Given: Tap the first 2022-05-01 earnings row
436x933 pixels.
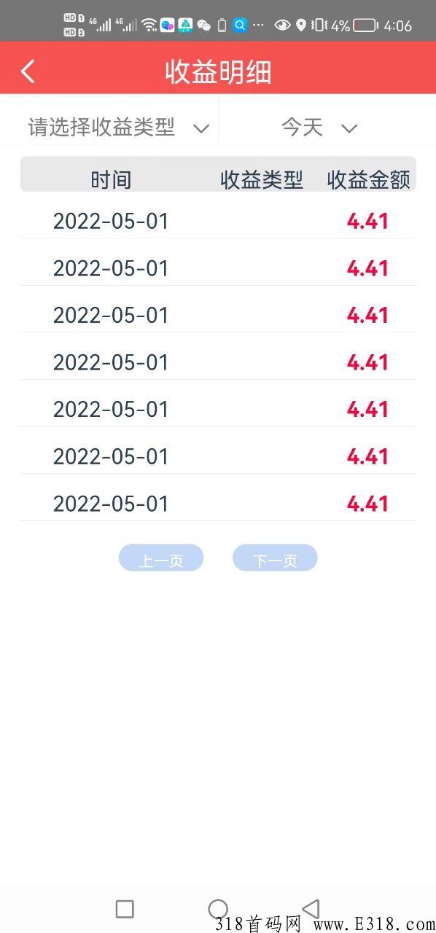Looking at the screenshot, I should pos(218,221).
